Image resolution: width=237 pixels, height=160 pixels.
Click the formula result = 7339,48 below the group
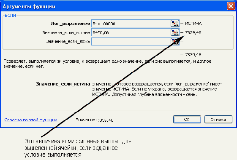191,54
